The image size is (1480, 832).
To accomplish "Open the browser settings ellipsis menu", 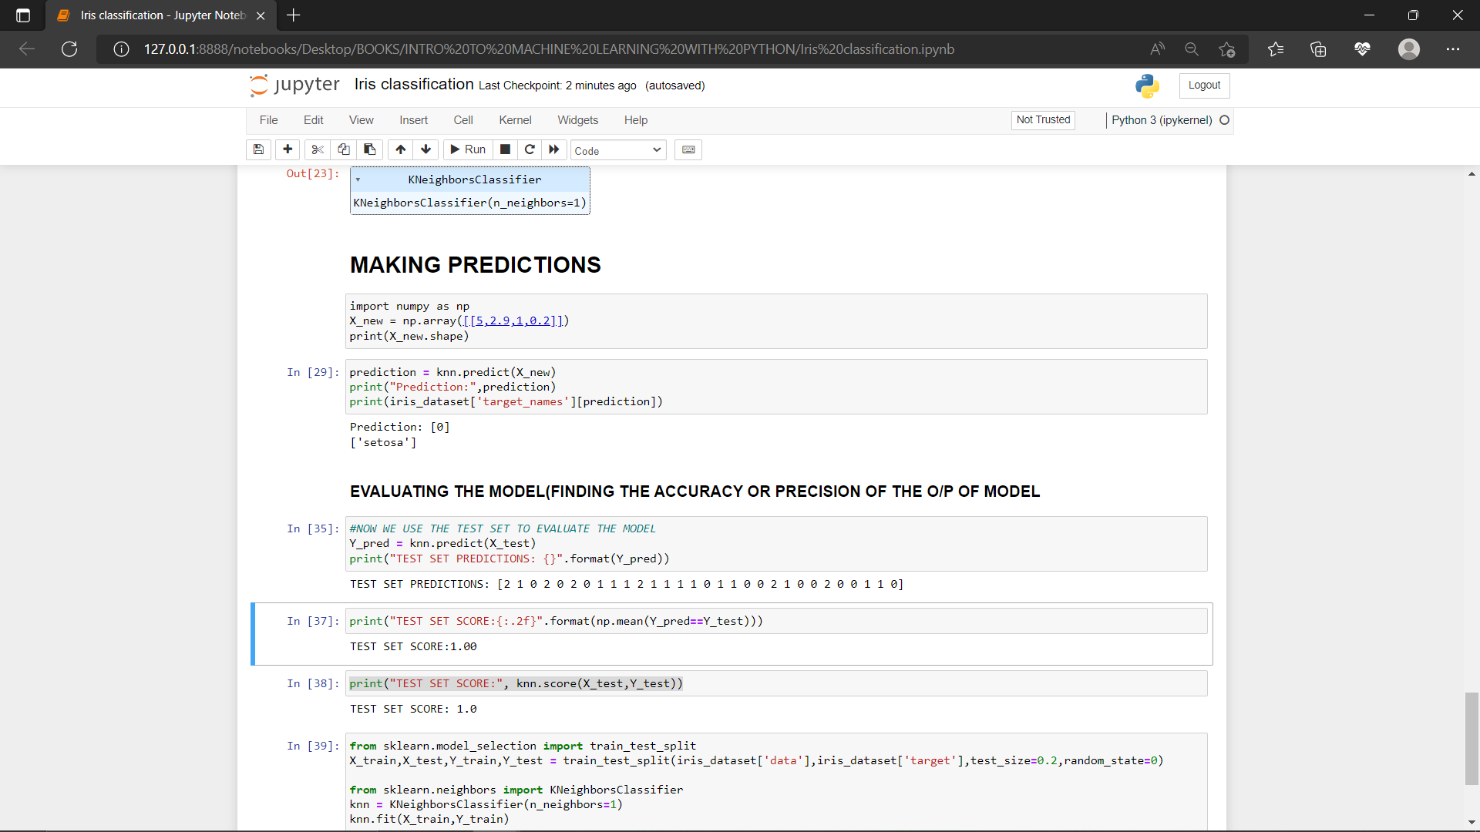I will [1455, 49].
